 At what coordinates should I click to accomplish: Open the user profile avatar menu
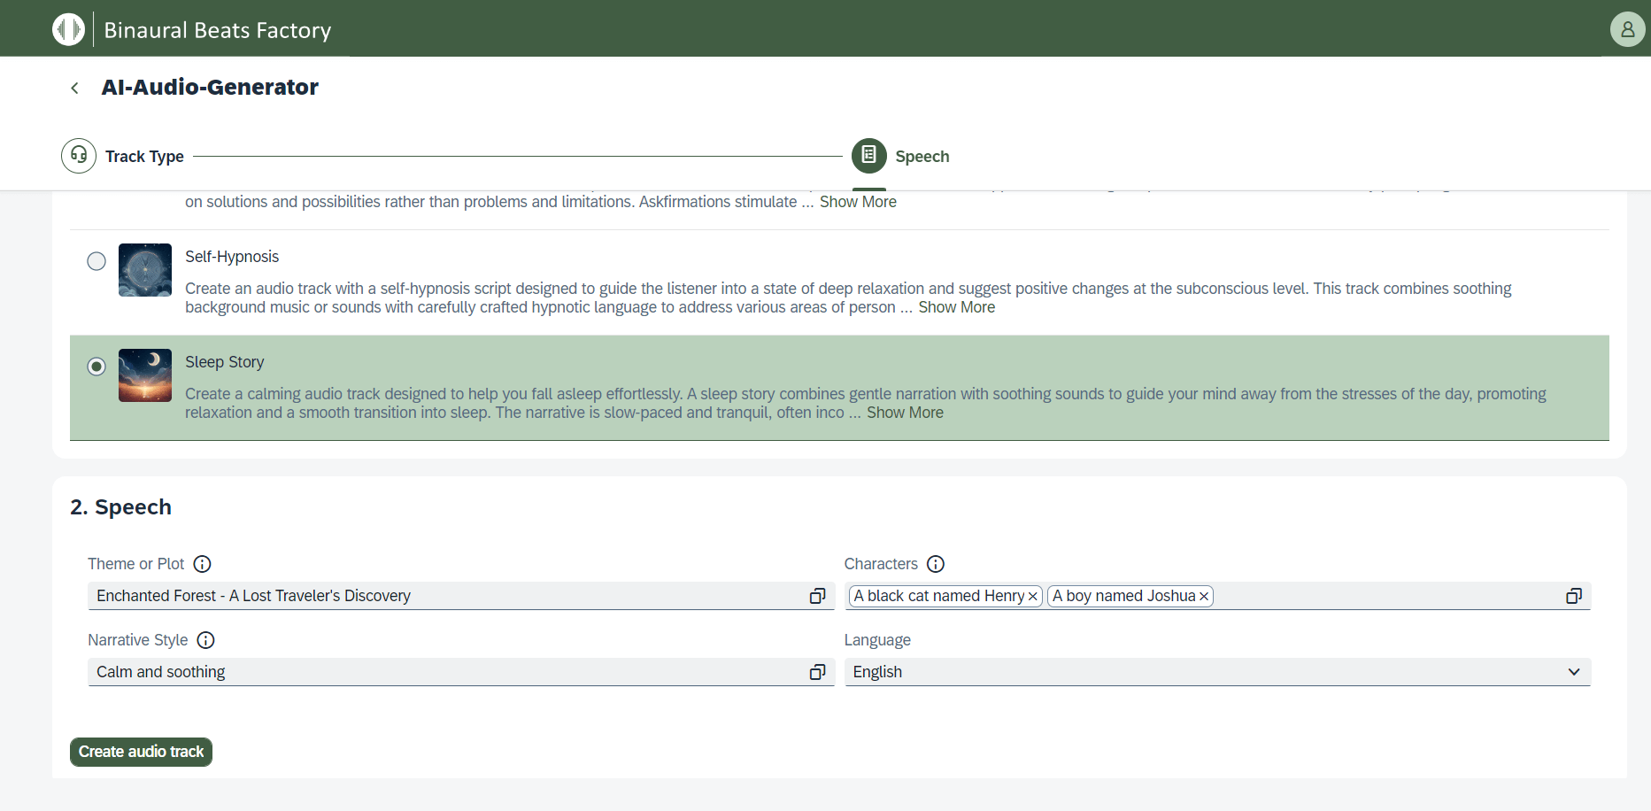click(1627, 29)
